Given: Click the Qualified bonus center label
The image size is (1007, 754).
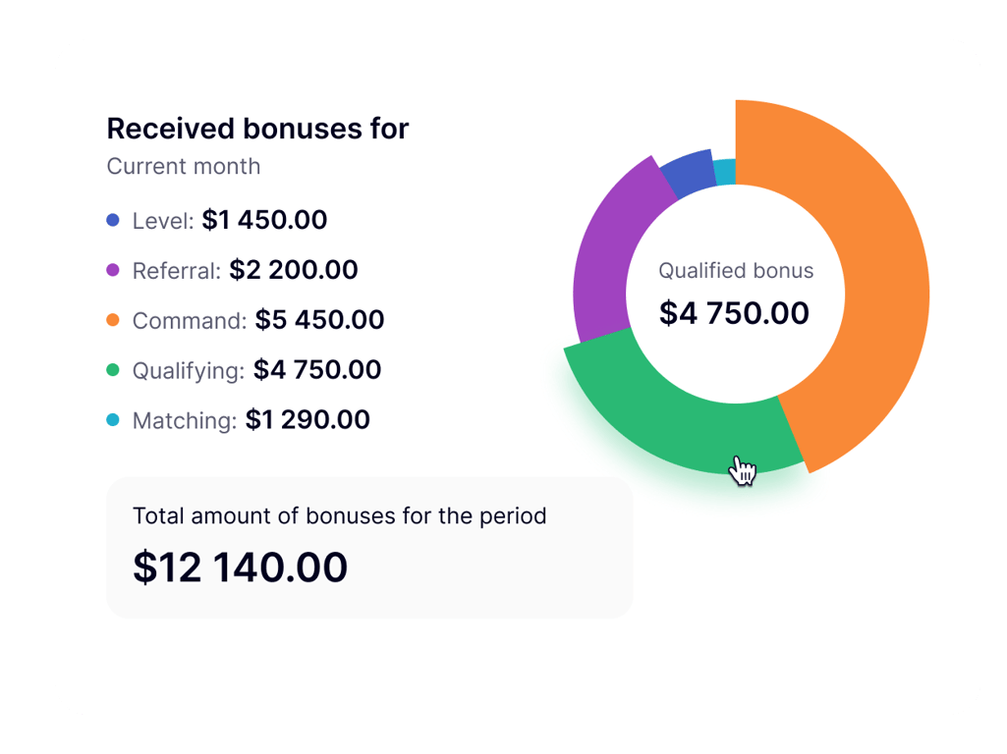Looking at the screenshot, I should point(736,271).
